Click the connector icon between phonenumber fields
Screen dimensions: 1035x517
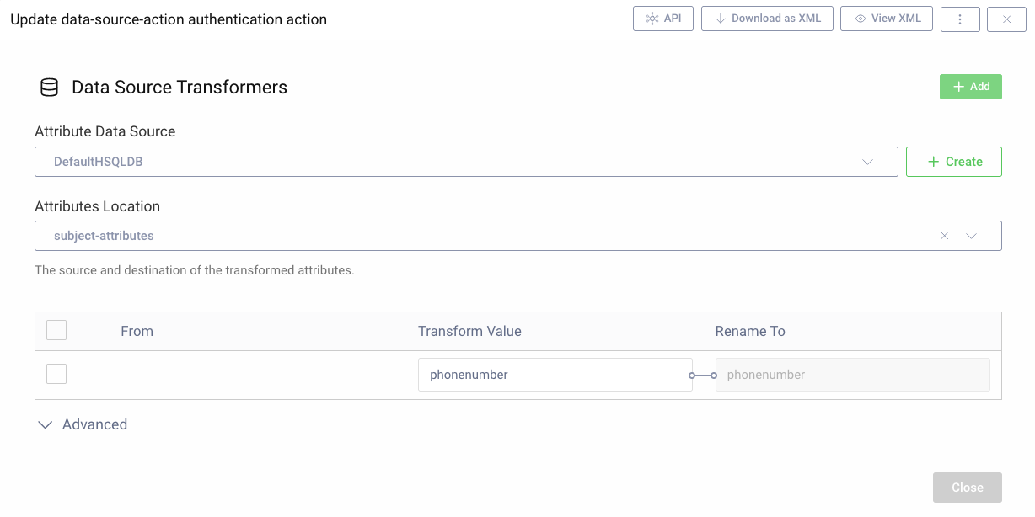coord(702,375)
